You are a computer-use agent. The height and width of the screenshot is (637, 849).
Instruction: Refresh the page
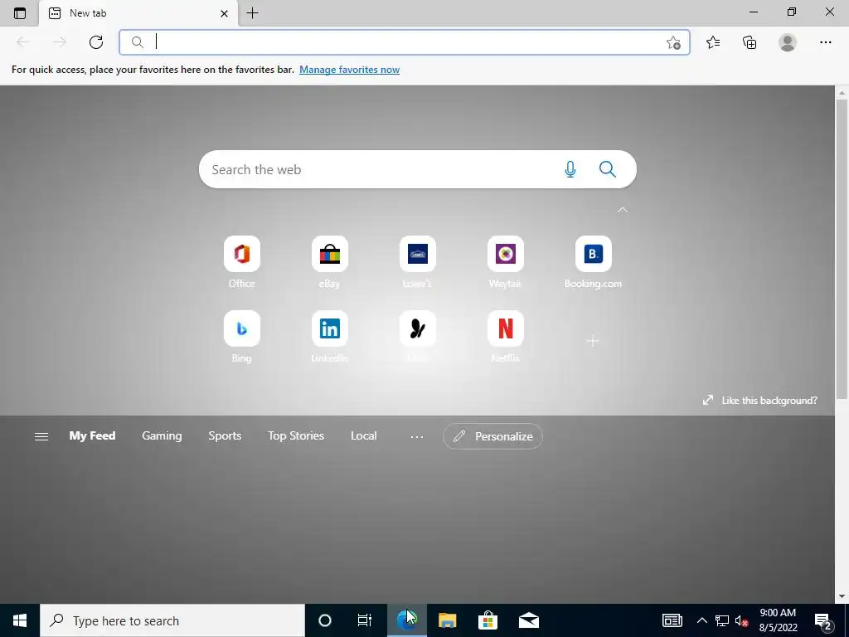point(96,42)
